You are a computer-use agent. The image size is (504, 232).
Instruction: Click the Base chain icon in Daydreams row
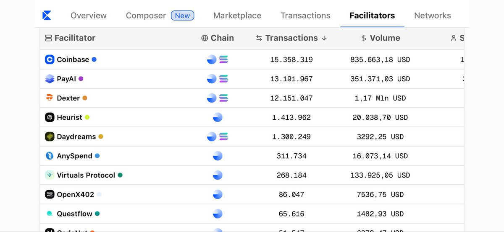coord(212,137)
